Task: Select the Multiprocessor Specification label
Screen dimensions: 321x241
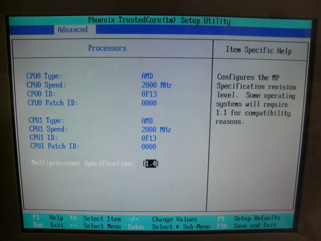Action: (x=83, y=163)
